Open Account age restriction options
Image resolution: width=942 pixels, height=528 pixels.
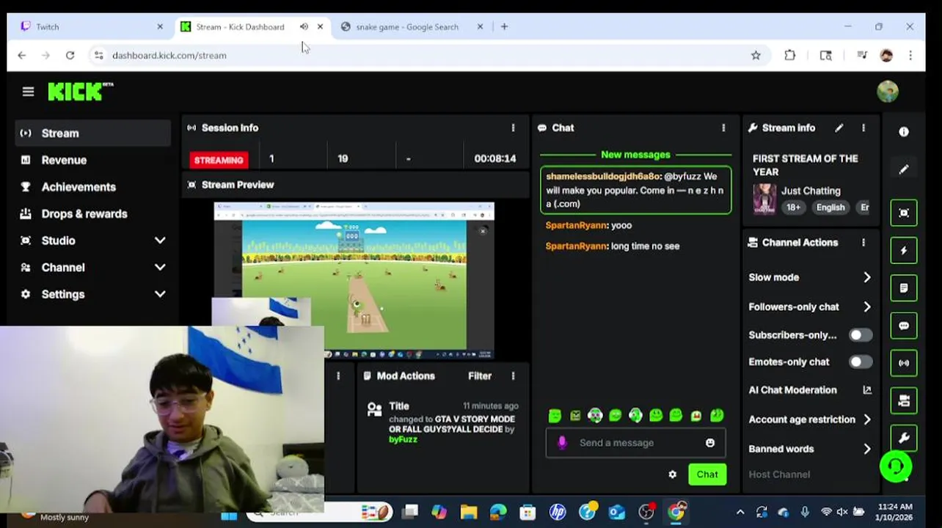point(810,419)
